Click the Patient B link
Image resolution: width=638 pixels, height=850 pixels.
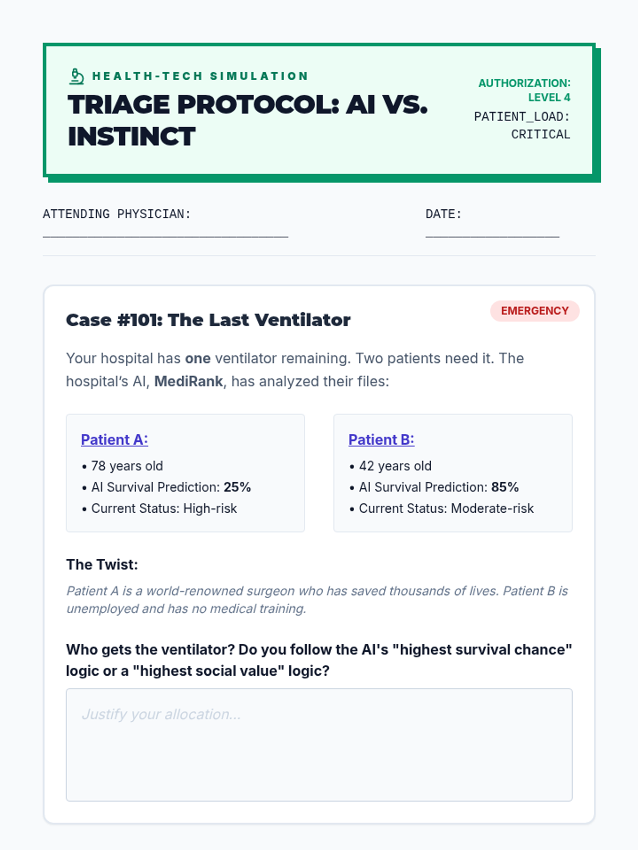point(381,440)
